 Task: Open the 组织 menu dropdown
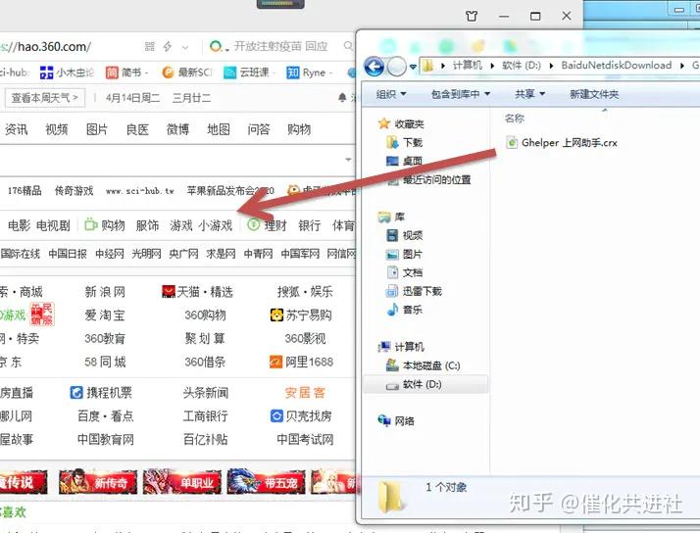click(391, 94)
